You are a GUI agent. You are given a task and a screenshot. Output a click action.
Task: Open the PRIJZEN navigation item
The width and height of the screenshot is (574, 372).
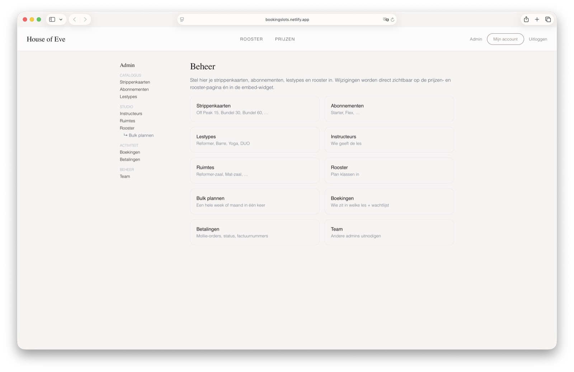285,39
